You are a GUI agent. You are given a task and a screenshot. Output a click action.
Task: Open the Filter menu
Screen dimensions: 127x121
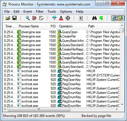pos(40,12)
